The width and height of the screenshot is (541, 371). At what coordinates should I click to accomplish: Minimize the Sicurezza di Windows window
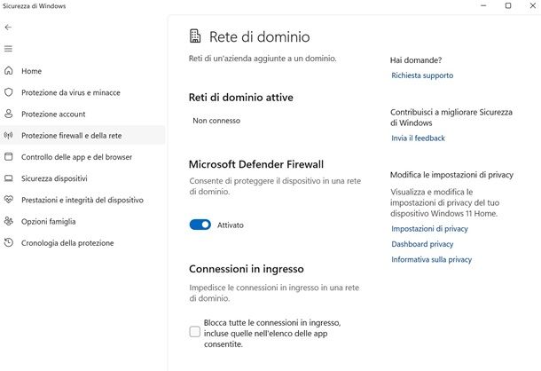(x=483, y=5)
